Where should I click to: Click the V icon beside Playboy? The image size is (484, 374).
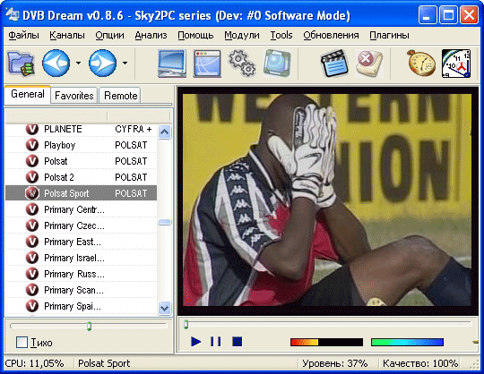pyautogui.click(x=32, y=145)
